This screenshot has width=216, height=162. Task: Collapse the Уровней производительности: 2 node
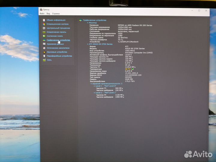(91, 84)
